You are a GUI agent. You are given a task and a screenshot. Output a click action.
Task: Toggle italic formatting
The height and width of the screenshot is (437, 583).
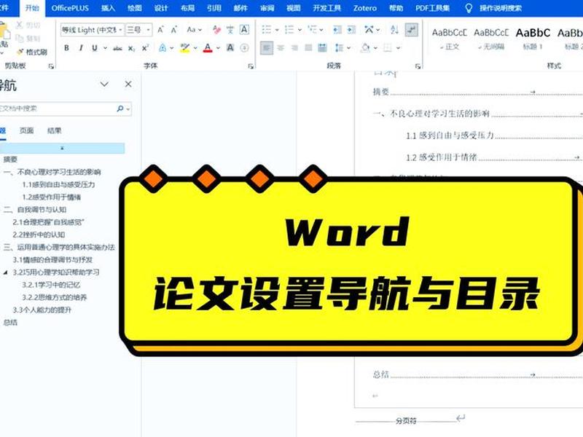81,48
